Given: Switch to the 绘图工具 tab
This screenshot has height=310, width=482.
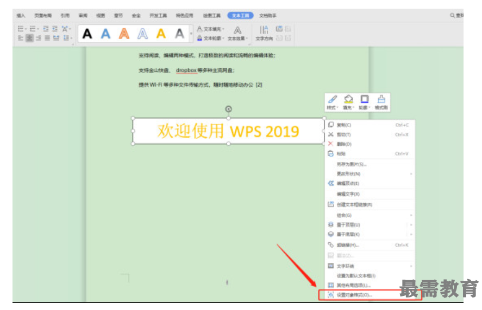Looking at the screenshot, I should 212,15.
